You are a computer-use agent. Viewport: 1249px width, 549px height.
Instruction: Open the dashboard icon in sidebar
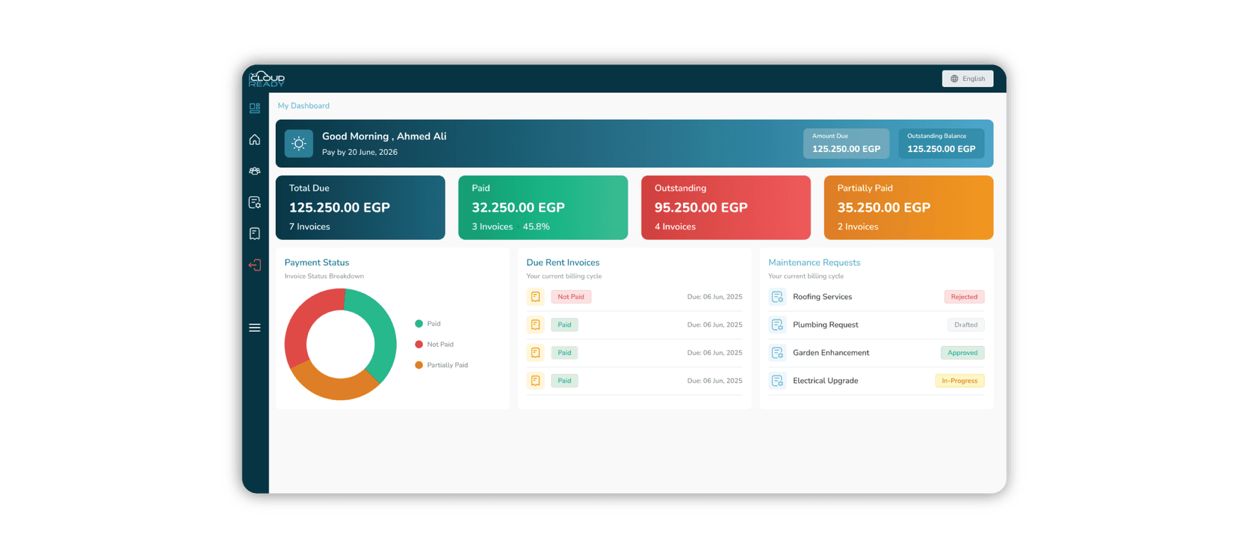254,108
